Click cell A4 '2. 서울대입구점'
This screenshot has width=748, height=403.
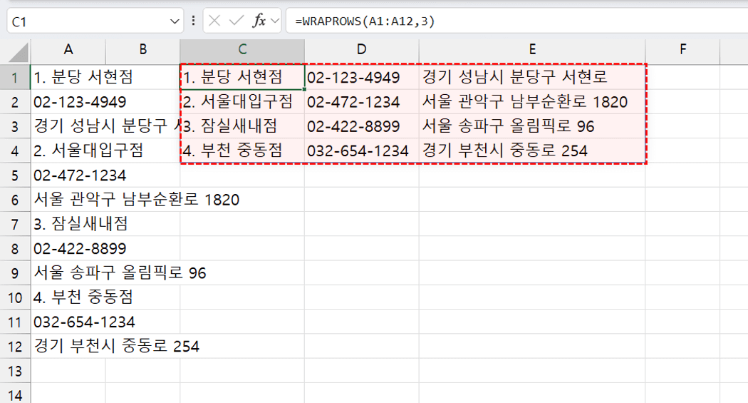[68, 151]
